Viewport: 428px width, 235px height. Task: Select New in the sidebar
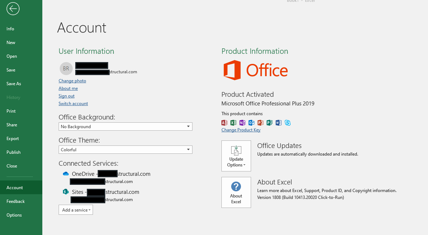pyautogui.click(x=11, y=43)
